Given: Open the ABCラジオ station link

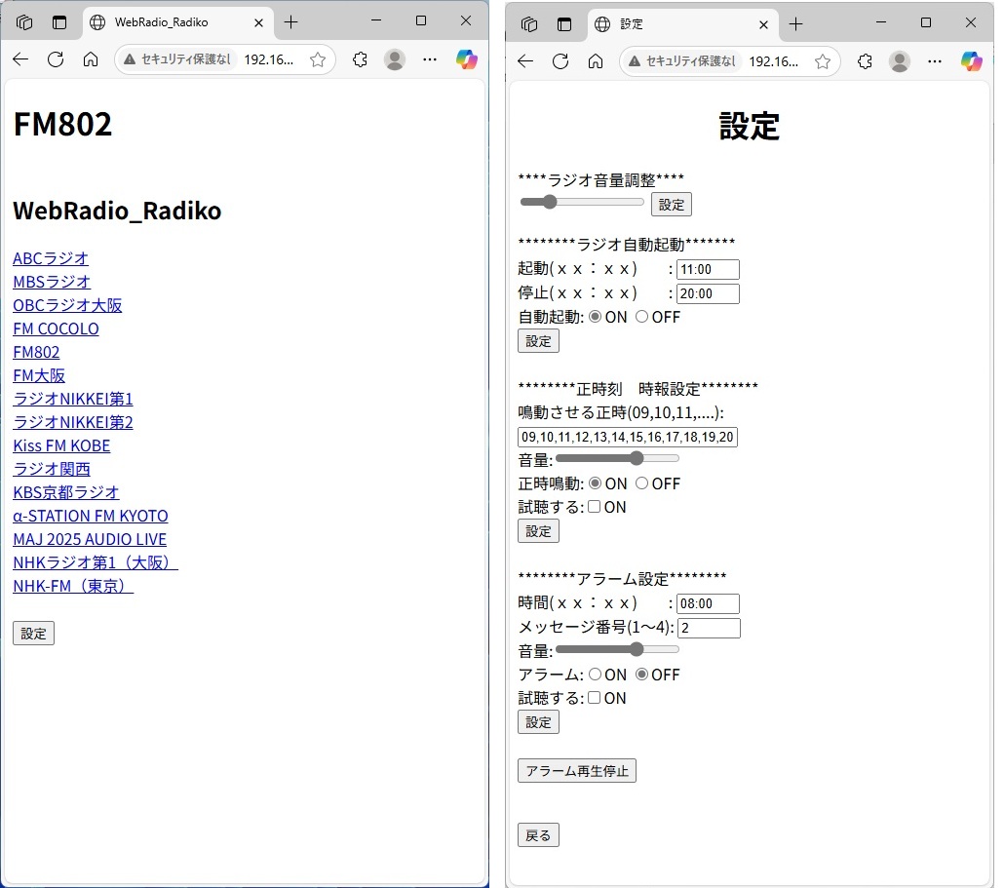Looking at the screenshot, I should tap(51, 258).
